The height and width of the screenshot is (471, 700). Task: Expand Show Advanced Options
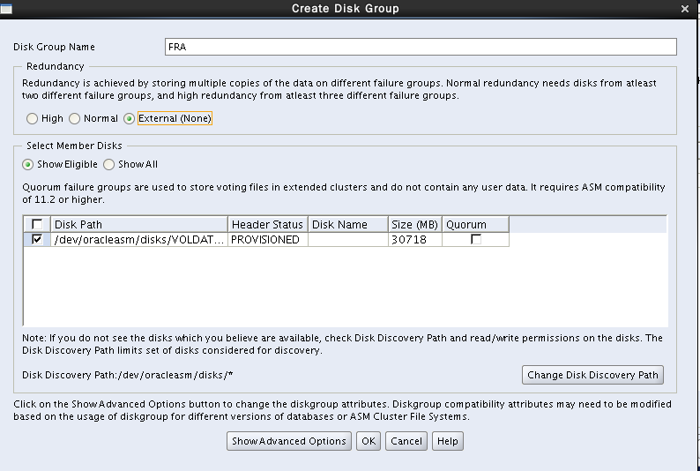coord(288,441)
